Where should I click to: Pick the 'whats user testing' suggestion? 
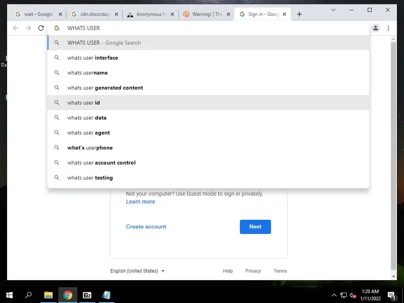(208, 178)
